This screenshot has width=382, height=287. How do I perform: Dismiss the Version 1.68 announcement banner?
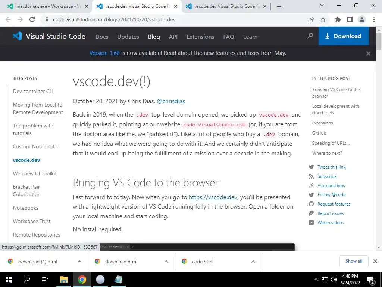(x=368, y=53)
